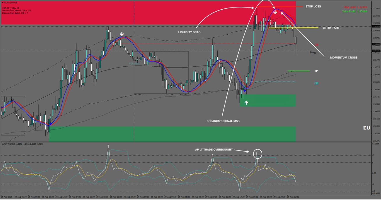Select the ENTRY POINT text label
This screenshot has width=381, height=200.
332,28
